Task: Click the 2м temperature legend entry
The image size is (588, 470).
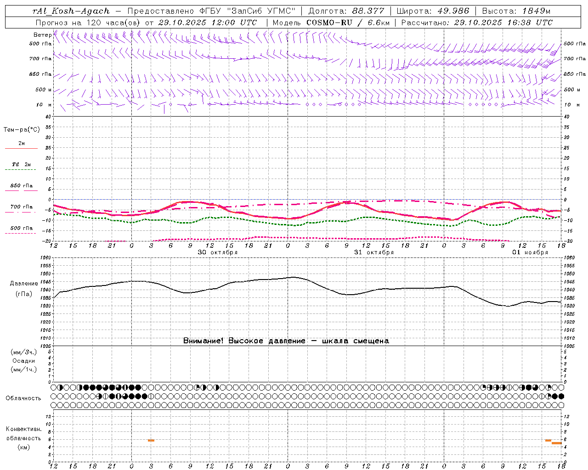Action: point(22,144)
